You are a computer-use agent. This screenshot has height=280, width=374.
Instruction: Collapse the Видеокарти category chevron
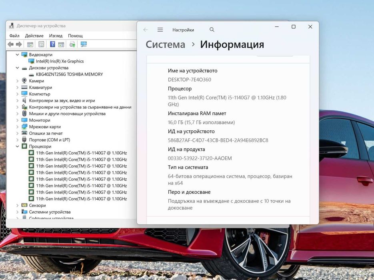point(17,55)
